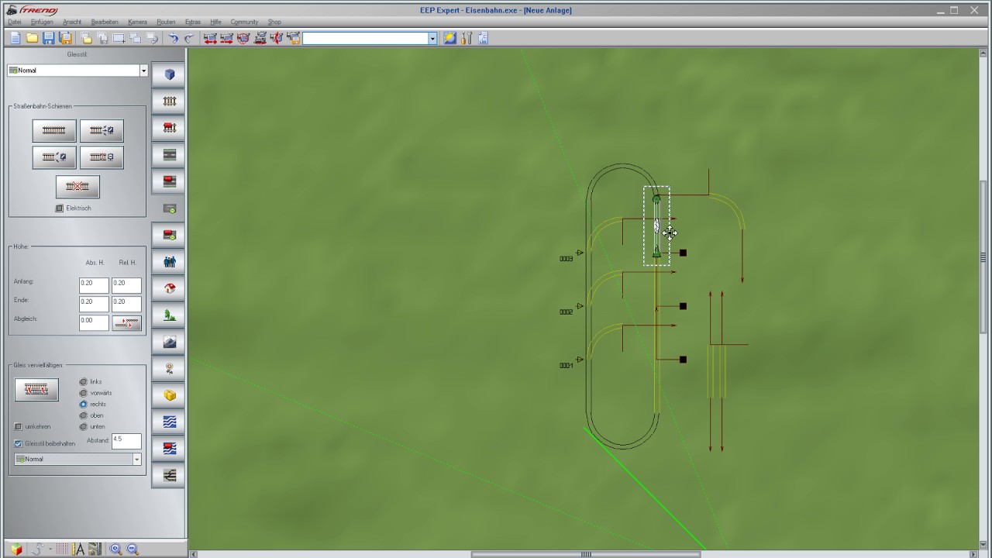Screen dimensions: 992x558
Task: Click the horizontal scrollbar thumb
Action: [586, 554]
